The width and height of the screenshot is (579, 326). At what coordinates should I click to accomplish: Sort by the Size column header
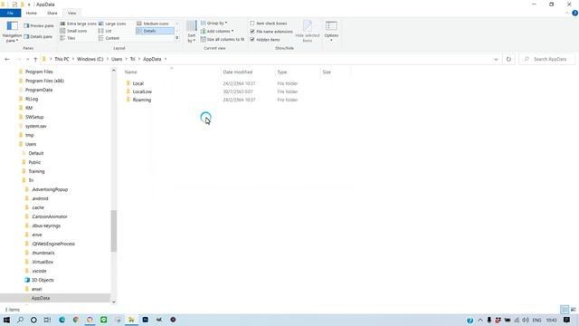coord(327,72)
